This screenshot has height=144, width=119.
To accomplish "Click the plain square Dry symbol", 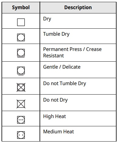I will 21,22.
